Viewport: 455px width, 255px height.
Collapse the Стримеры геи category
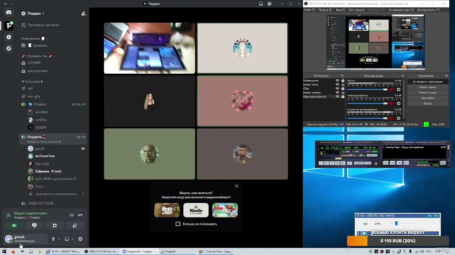coord(39,56)
